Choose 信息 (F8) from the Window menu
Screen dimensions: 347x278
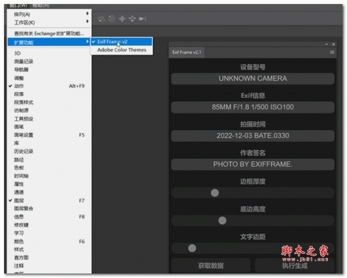click(49, 217)
